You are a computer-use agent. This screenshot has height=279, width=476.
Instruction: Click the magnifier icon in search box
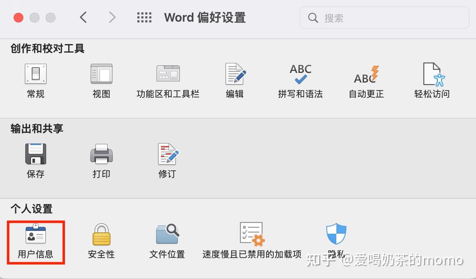[x=313, y=18]
